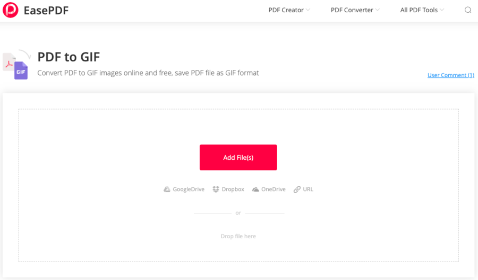Select the OneDrive upload option
Screen dimensions: 478x280
pos(273,189)
